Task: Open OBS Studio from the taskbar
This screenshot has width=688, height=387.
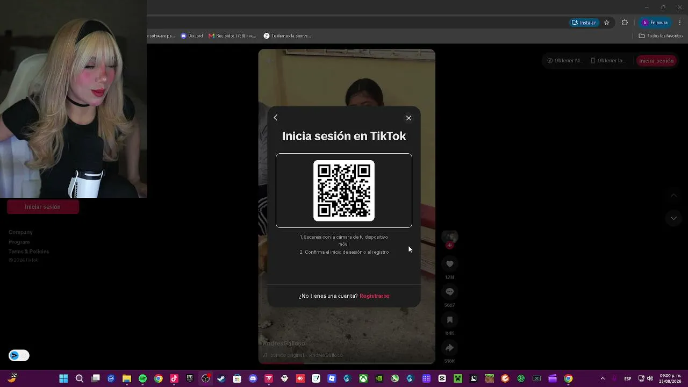Action: pyautogui.click(x=205, y=379)
